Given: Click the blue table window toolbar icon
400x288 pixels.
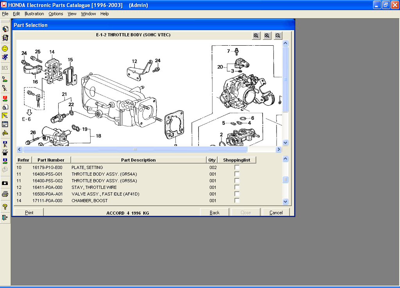Looking at the screenshot, I should pyautogui.click(x=5, y=124).
